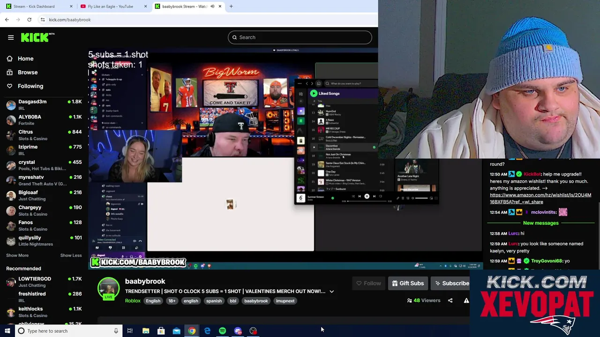Open the recommended channel LOWTIERGOD
This screenshot has height=337, width=600.
(x=44, y=282)
